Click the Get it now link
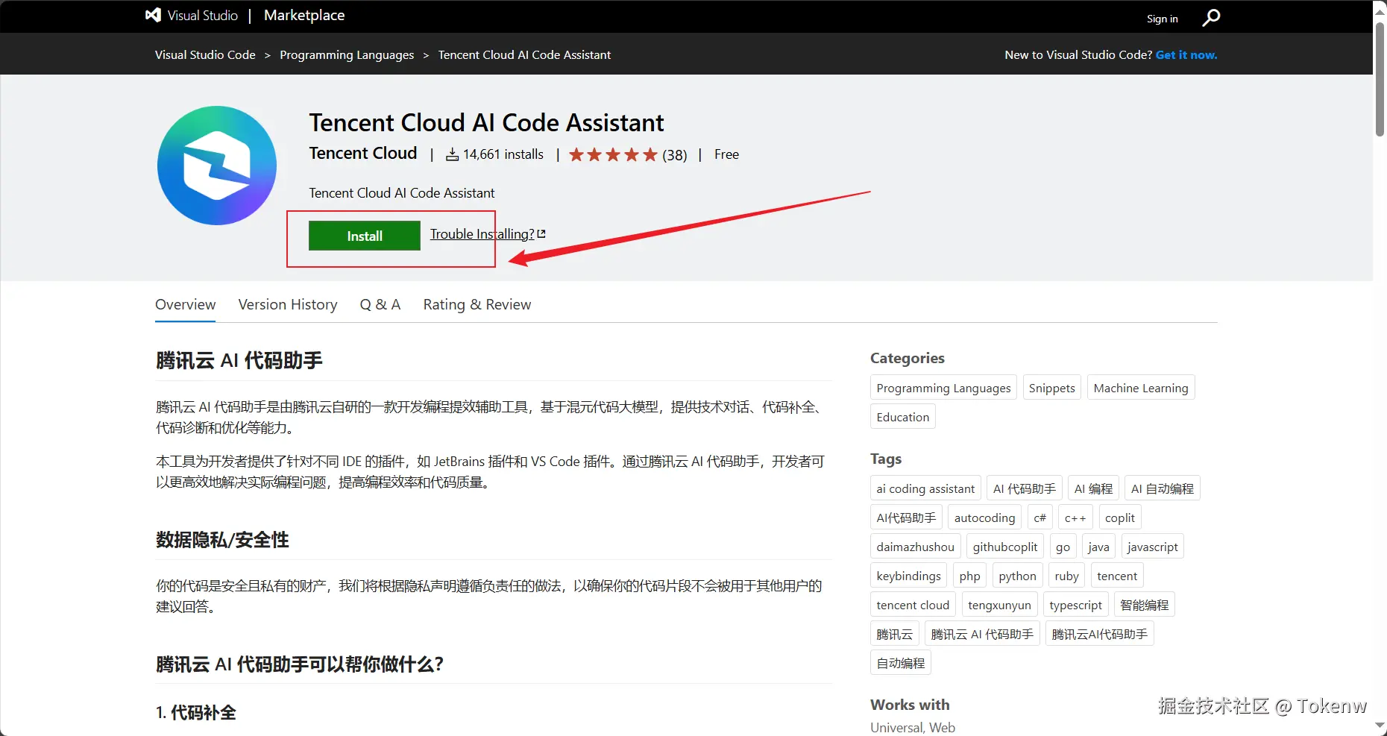 pyautogui.click(x=1186, y=54)
